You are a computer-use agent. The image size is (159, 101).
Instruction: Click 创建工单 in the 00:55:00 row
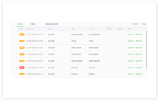(x=130, y=74)
